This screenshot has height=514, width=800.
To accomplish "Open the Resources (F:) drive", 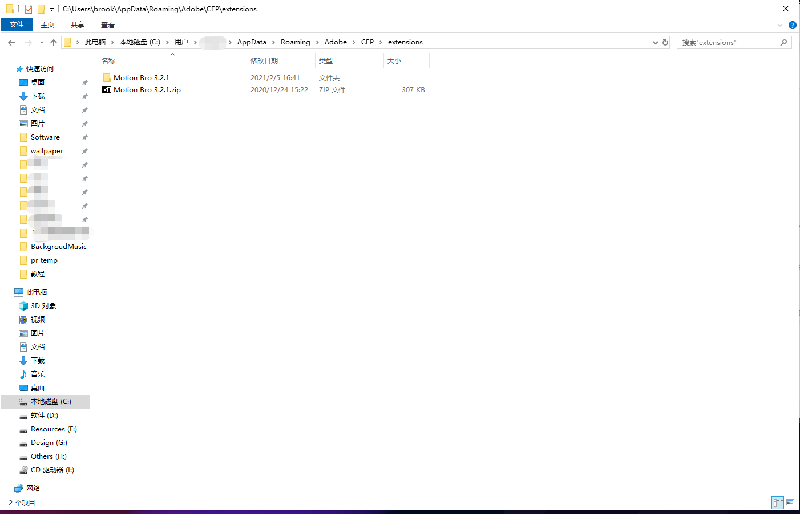I will [54, 429].
